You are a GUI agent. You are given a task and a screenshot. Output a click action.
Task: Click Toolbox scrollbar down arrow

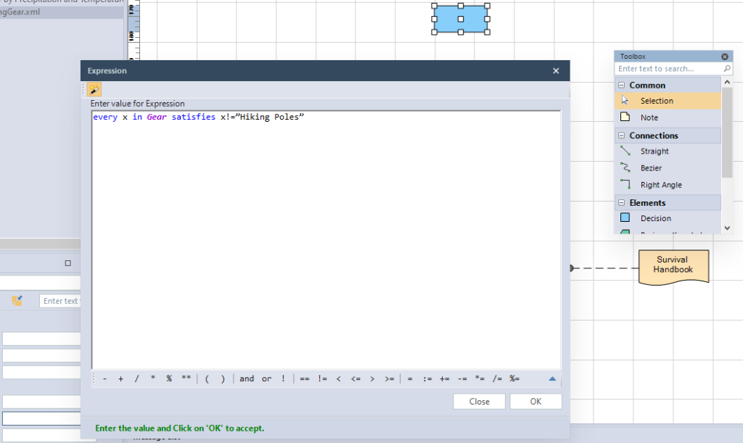coord(727,228)
